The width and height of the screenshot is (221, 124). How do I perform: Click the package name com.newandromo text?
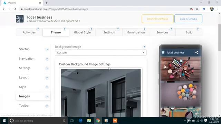pos(54,21)
